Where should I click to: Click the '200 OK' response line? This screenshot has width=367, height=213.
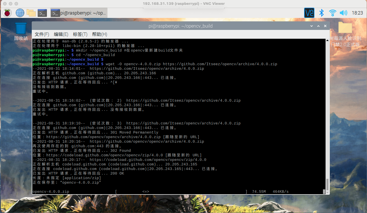[x=78, y=173]
